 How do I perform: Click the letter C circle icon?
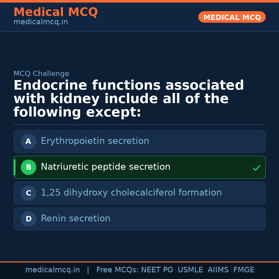(28, 193)
